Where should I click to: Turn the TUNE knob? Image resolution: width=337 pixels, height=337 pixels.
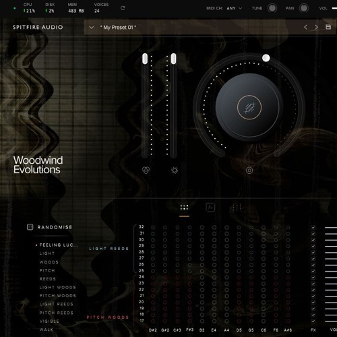tap(272, 8)
